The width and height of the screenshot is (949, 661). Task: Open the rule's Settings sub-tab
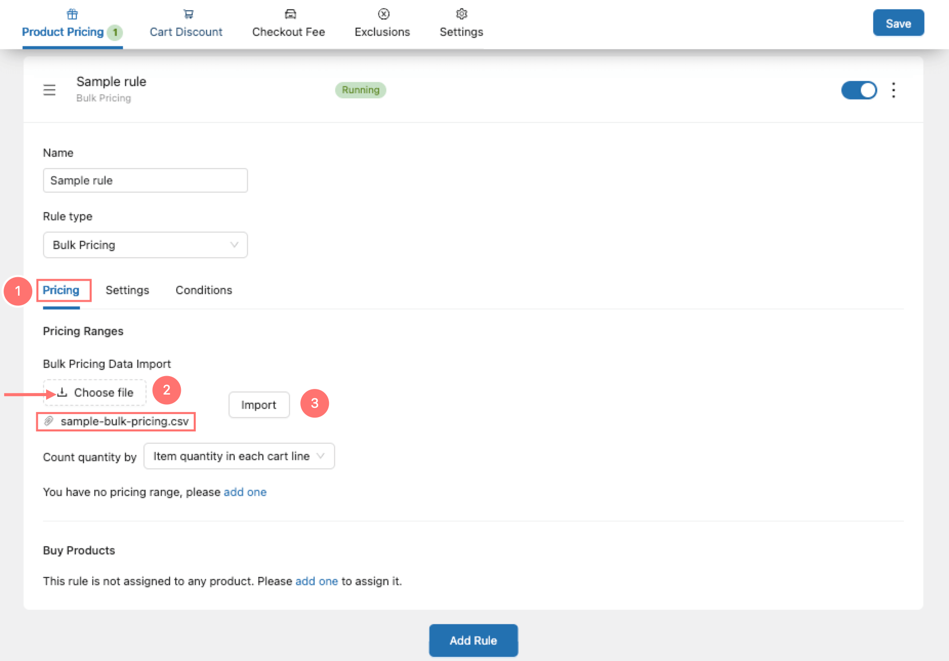tap(127, 290)
